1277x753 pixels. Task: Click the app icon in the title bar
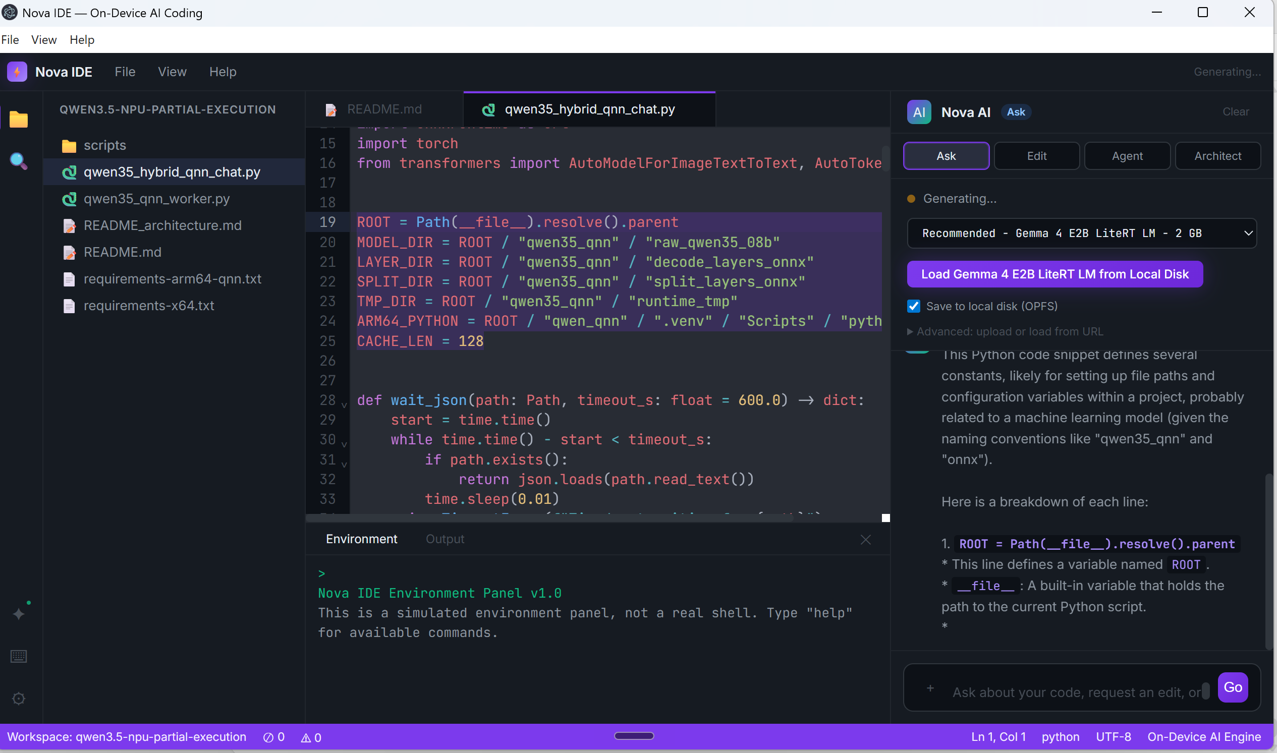coord(10,13)
